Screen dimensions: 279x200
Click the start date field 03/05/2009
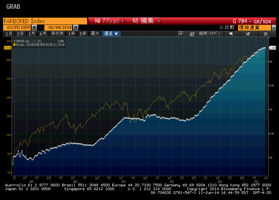pyautogui.click(x=17, y=28)
